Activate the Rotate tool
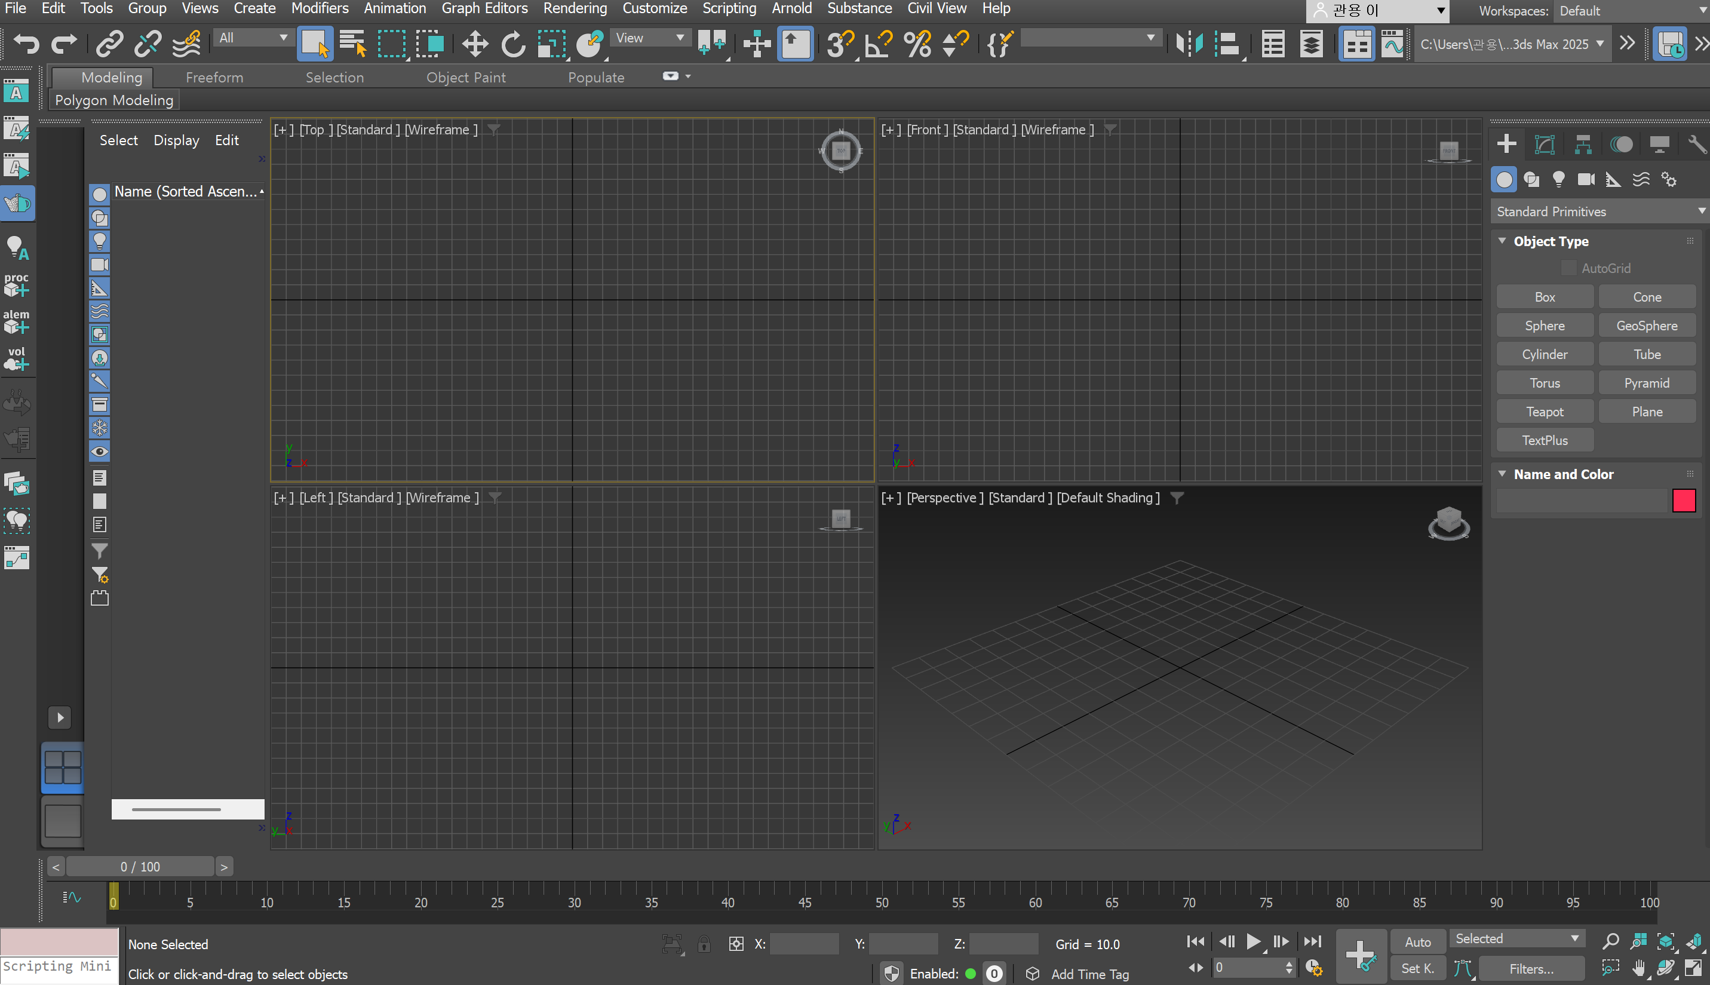 click(x=514, y=44)
